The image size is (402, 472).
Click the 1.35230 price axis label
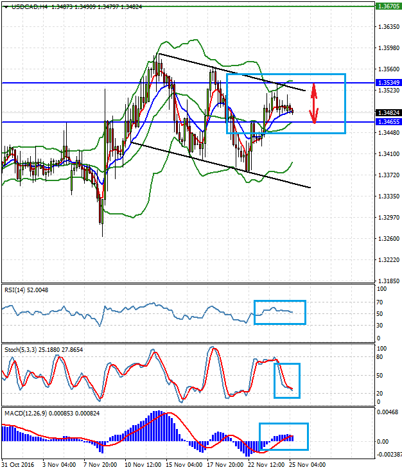tap(389, 91)
